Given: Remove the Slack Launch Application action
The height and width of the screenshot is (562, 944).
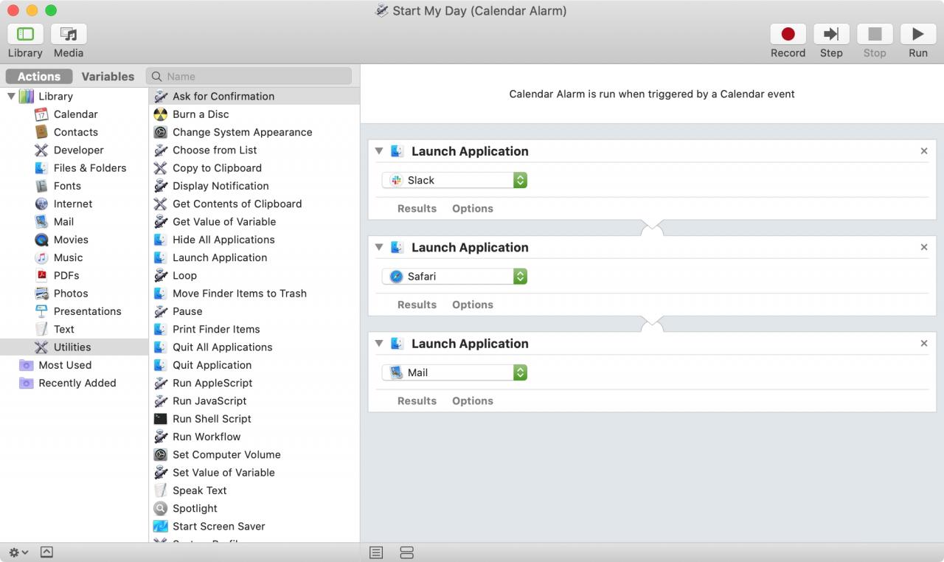Looking at the screenshot, I should click(x=924, y=151).
